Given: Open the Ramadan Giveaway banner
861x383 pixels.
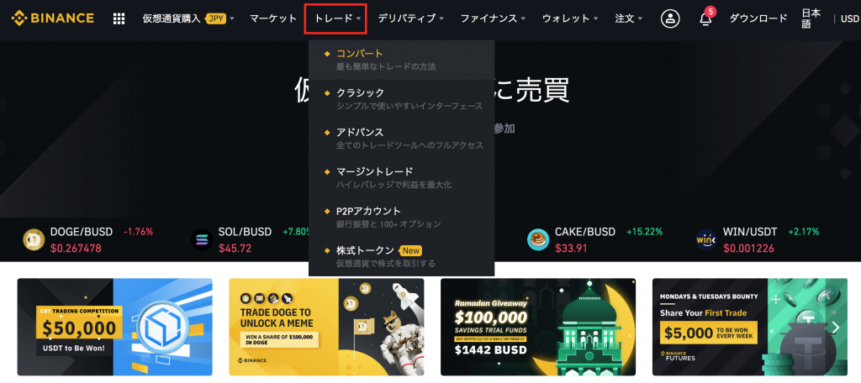Looking at the screenshot, I should tap(538, 327).
